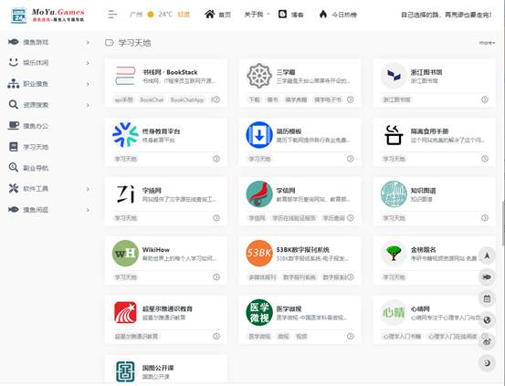Image resolution: width=505 pixels, height=386 pixels.
Task: Open the 浙江图书馆 logo
Action: (x=394, y=76)
